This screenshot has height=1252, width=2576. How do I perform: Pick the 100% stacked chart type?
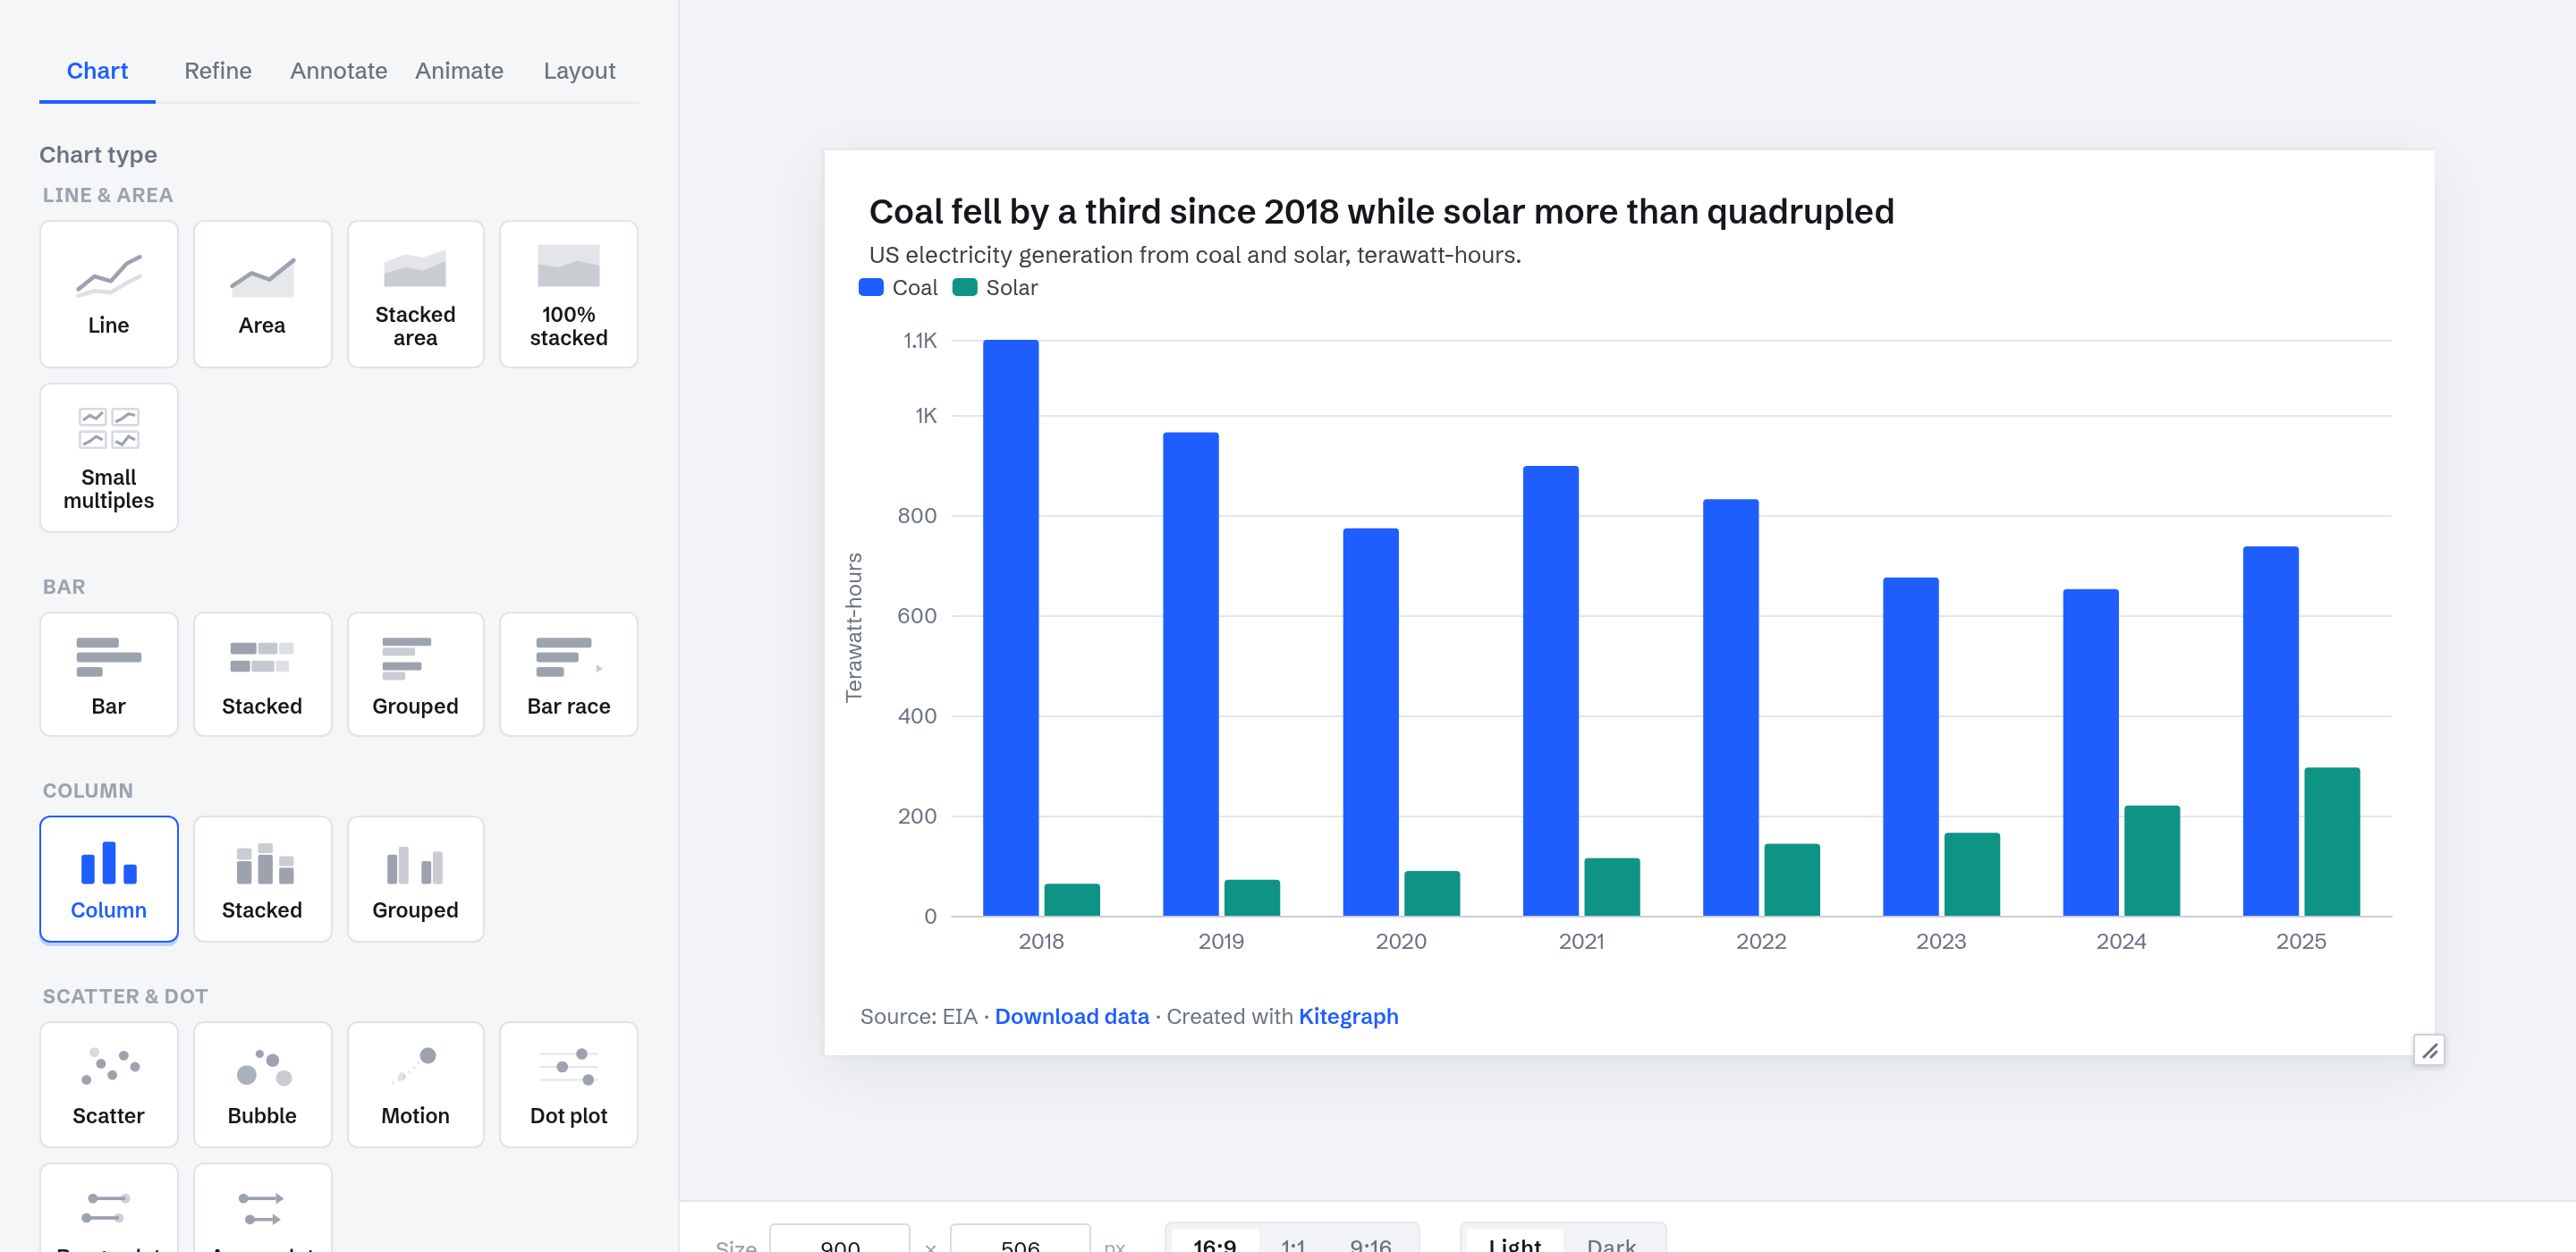click(568, 294)
